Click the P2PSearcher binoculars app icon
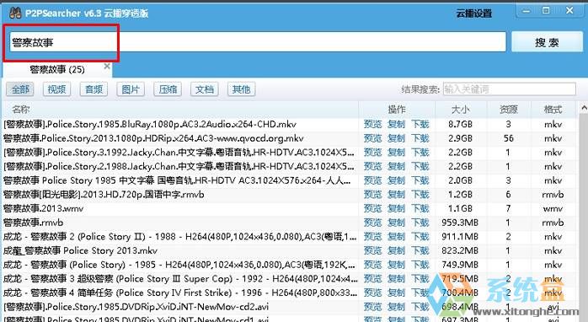 click(x=14, y=13)
